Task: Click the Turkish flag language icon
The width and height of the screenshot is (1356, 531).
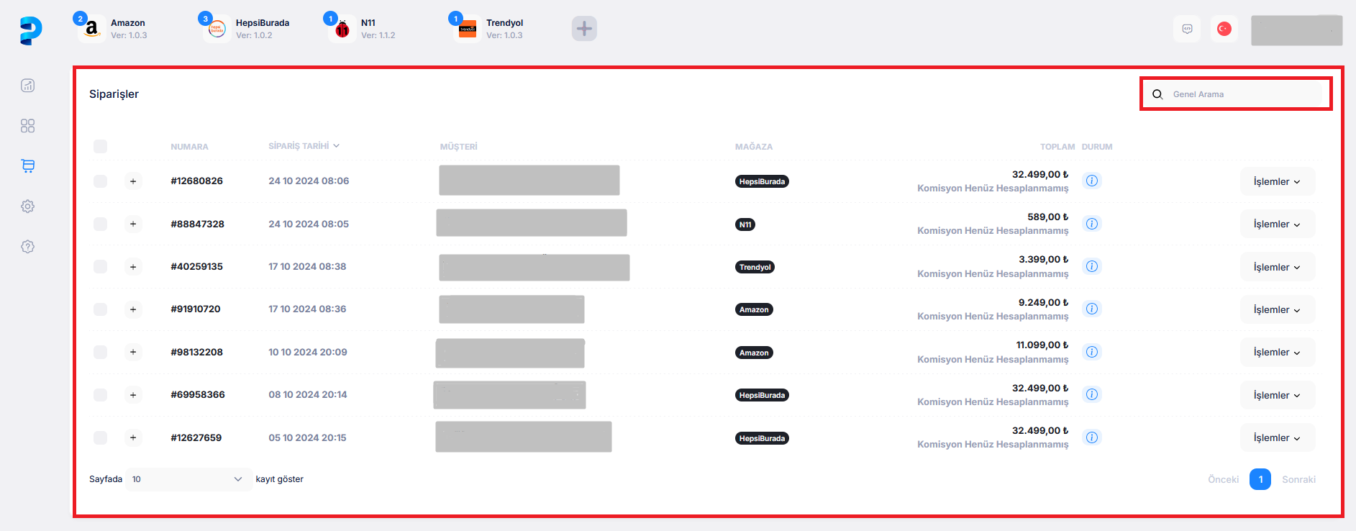Action: [1224, 29]
